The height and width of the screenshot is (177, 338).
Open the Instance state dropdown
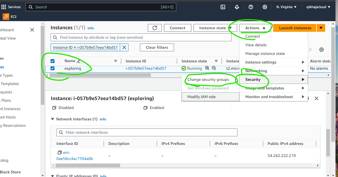tap(215, 28)
